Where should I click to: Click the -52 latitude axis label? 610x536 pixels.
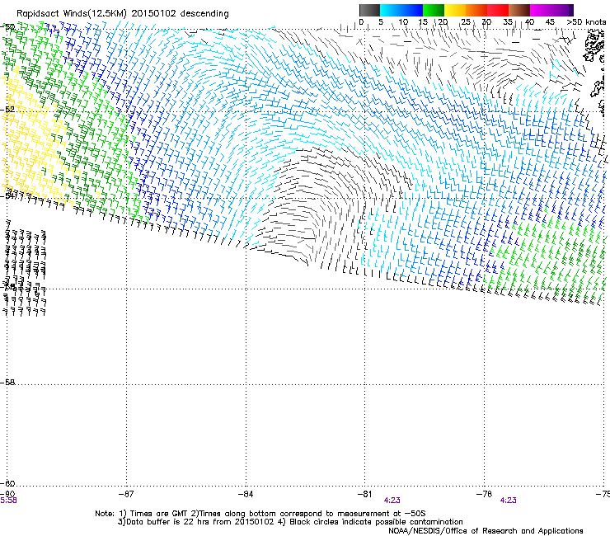coord(7,110)
